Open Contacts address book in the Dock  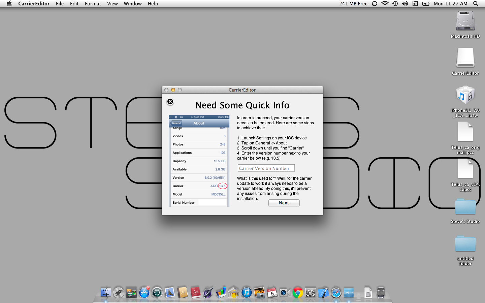click(183, 293)
